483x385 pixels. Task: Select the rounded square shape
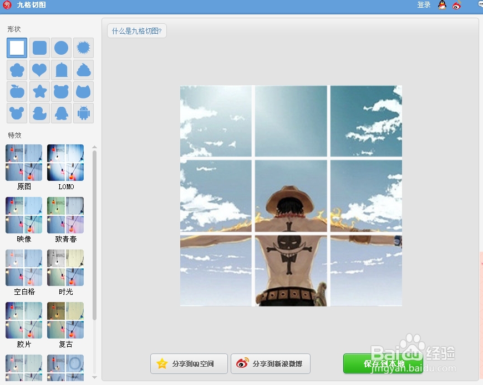click(39, 48)
